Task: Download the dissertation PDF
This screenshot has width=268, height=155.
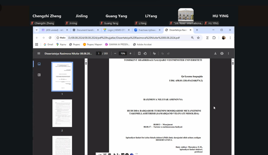Action: pos(215,53)
